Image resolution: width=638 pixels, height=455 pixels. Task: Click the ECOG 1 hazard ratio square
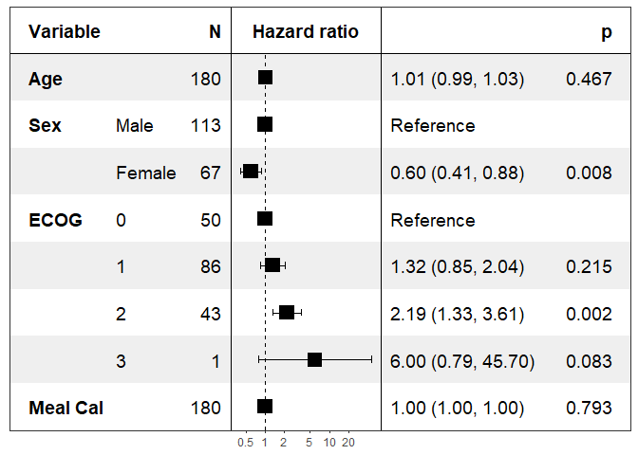click(272, 265)
